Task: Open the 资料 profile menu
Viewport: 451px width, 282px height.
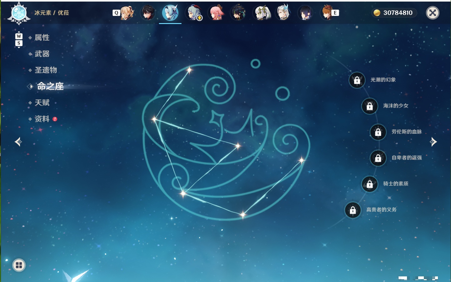Action: [x=42, y=119]
